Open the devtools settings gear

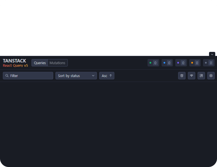[211, 76]
